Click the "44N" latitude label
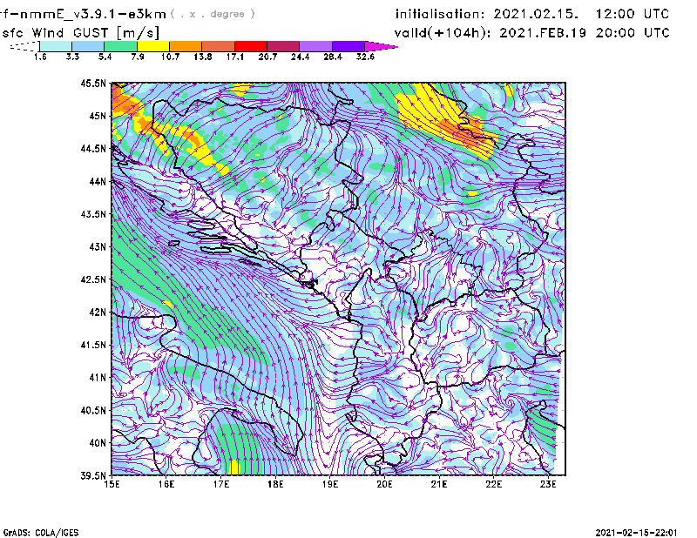This screenshot has width=697, height=538. (x=98, y=181)
